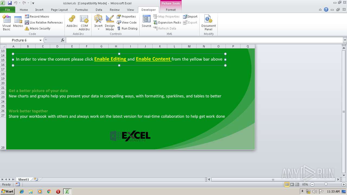This screenshot has width=347, height=195.
Task: Click the volume tray icon
Action: 314,191
